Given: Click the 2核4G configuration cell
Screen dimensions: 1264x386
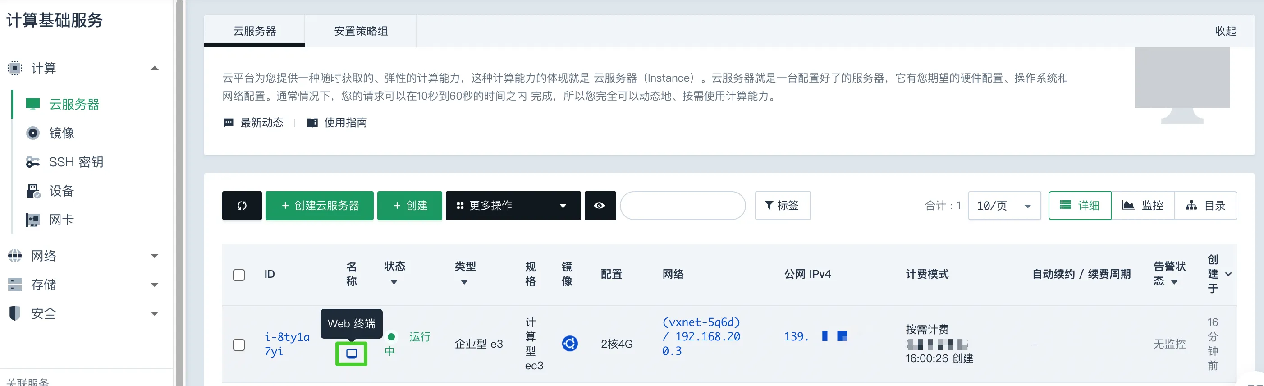Looking at the screenshot, I should pyautogui.click(x=617, y=344).
